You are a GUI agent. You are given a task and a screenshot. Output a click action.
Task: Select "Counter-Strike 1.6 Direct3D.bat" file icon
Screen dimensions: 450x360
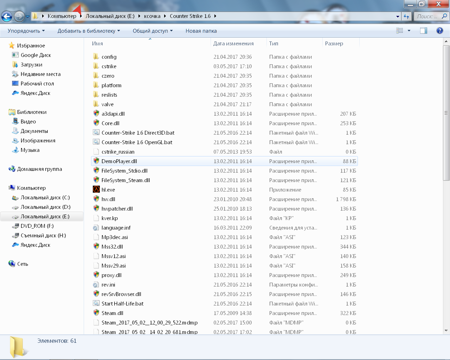(x=96, y=132)
